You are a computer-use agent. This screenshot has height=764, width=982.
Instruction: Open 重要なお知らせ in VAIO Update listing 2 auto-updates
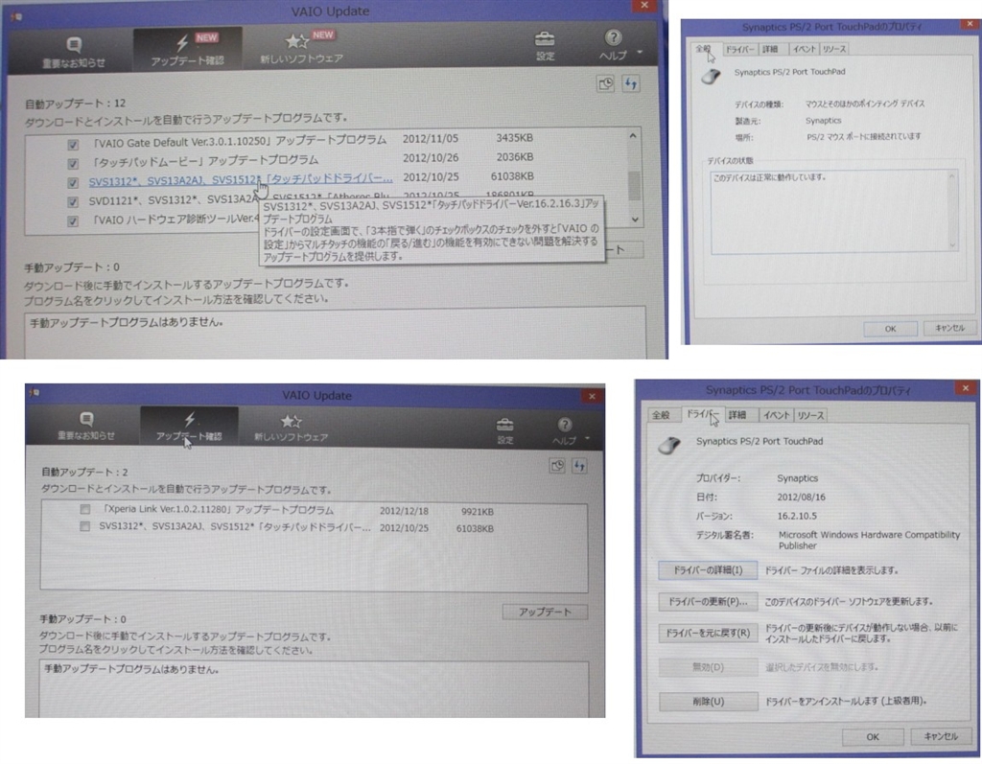click(x=86, y=427)
